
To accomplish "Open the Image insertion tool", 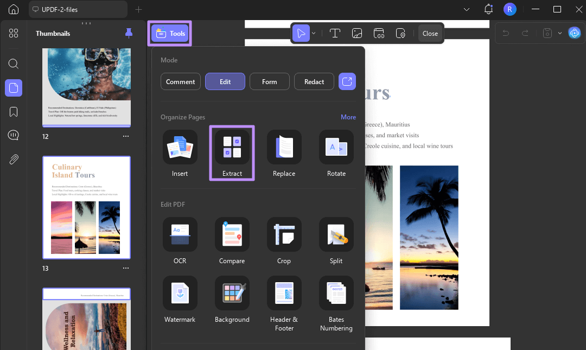I will coord(356,33).
